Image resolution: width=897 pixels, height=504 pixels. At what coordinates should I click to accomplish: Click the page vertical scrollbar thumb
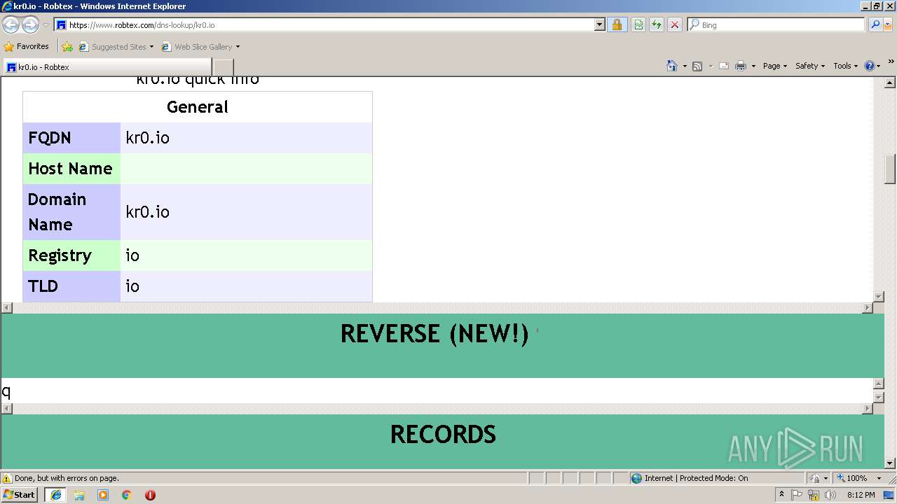click(891, 168)
